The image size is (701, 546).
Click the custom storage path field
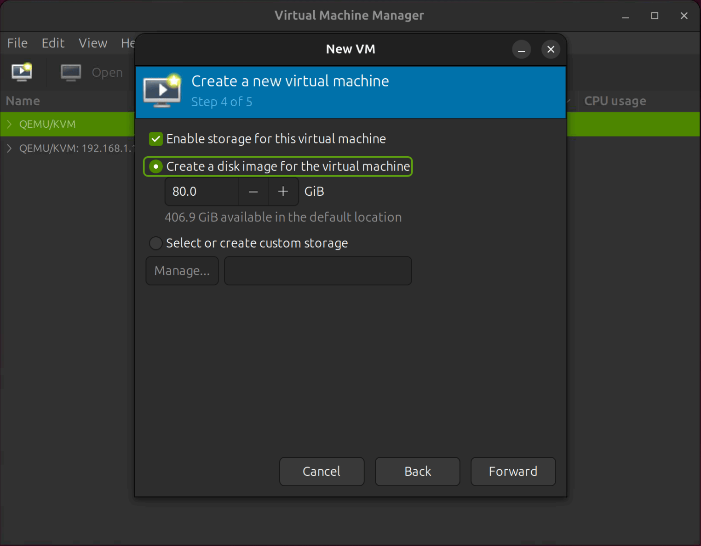[317, 271]
